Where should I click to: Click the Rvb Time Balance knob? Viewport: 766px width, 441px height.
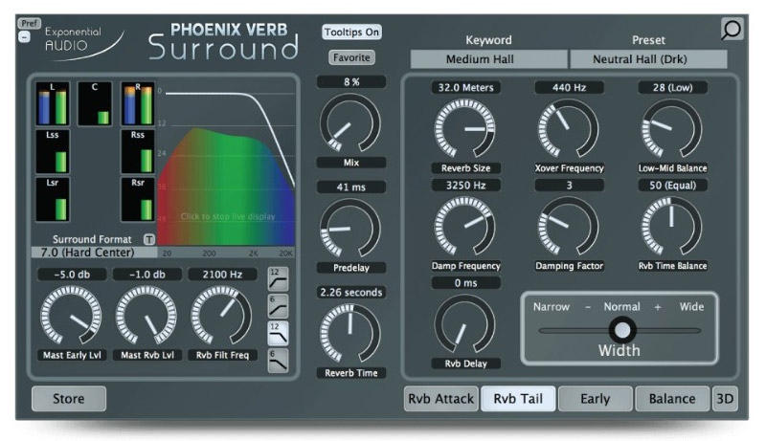[672, 227]
